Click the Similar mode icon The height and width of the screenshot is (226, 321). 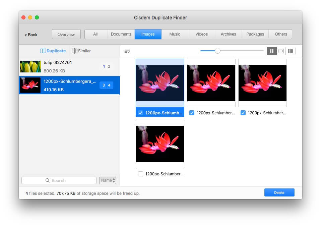pyautogui.click(x=74, y=51)
